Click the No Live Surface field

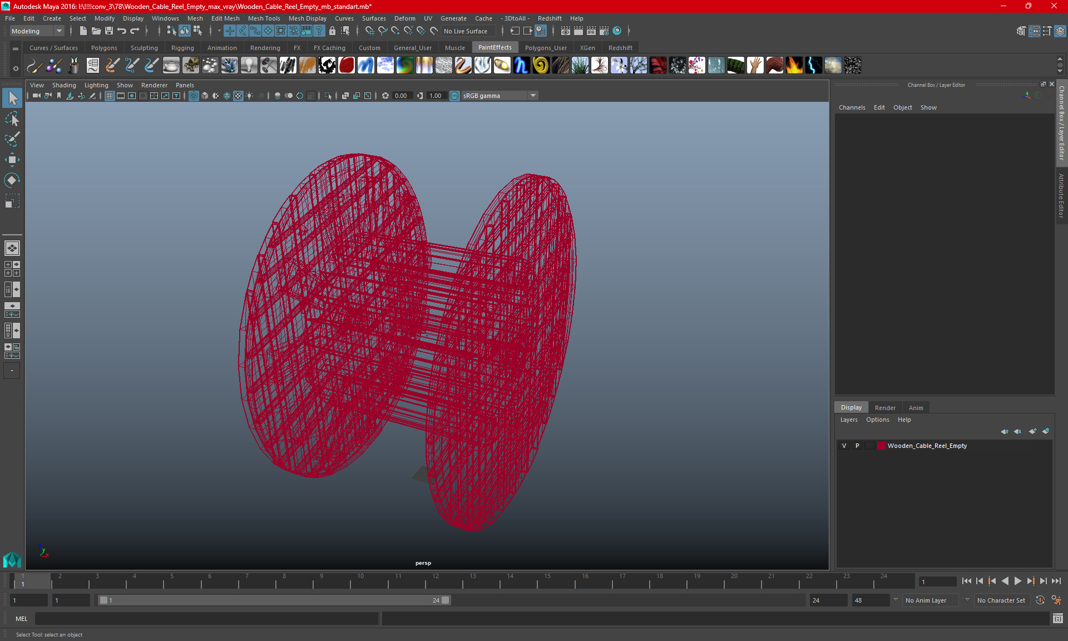[x=467, y=31]
